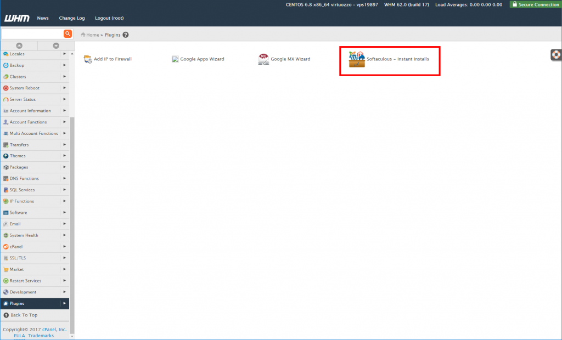Screen dimensions: 562x340
Task: Click the Google Apps Wizard icon
Action: pos(175,59)
